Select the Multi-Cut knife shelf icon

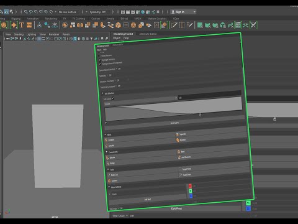click(x=174, y=26)
